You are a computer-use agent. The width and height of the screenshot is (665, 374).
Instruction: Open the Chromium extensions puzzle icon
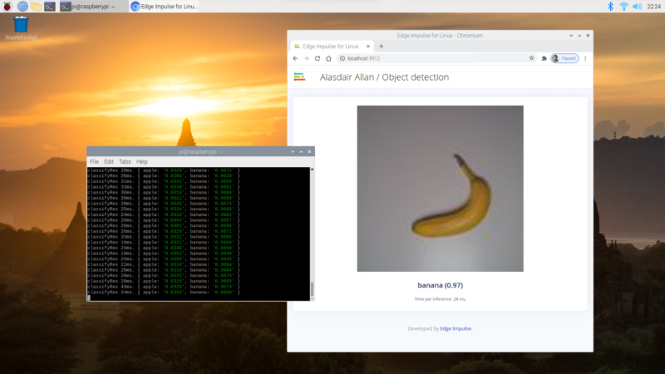coord(544,59)
